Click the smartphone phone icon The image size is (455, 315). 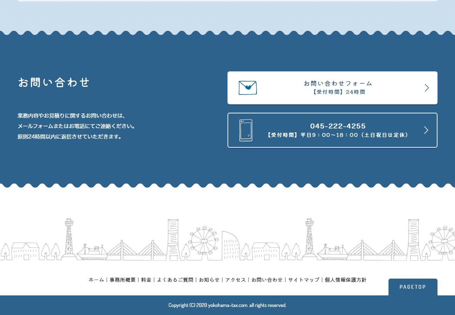click(246, 130)
